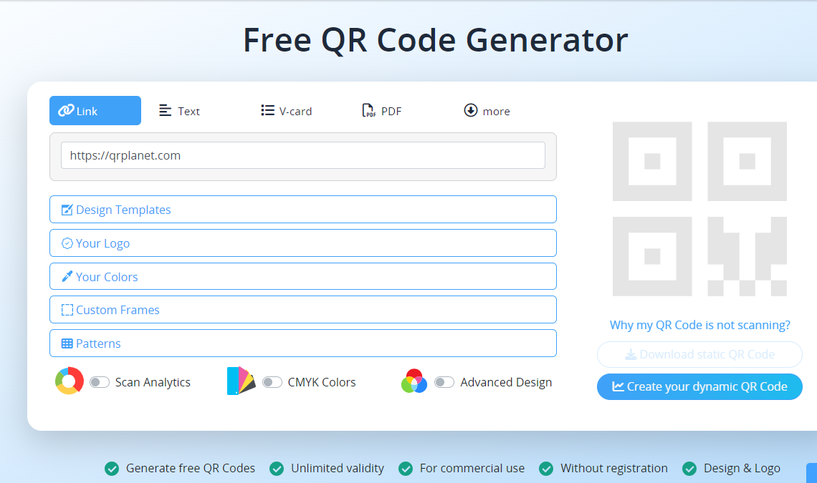This screenshot has width=817, height=483.
Task: Click the Free QR Code Generator heading
Action: [436, 40]
